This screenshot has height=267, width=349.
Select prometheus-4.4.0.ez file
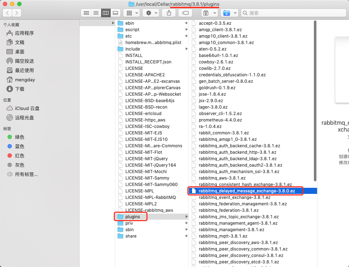(253, 120)
